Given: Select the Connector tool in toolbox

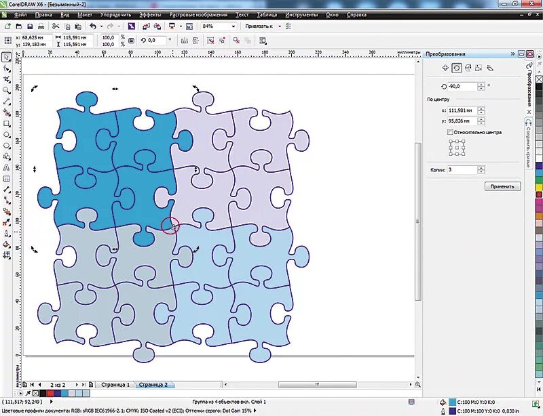Looking at the screenshot, I should (x=6, y=201).
